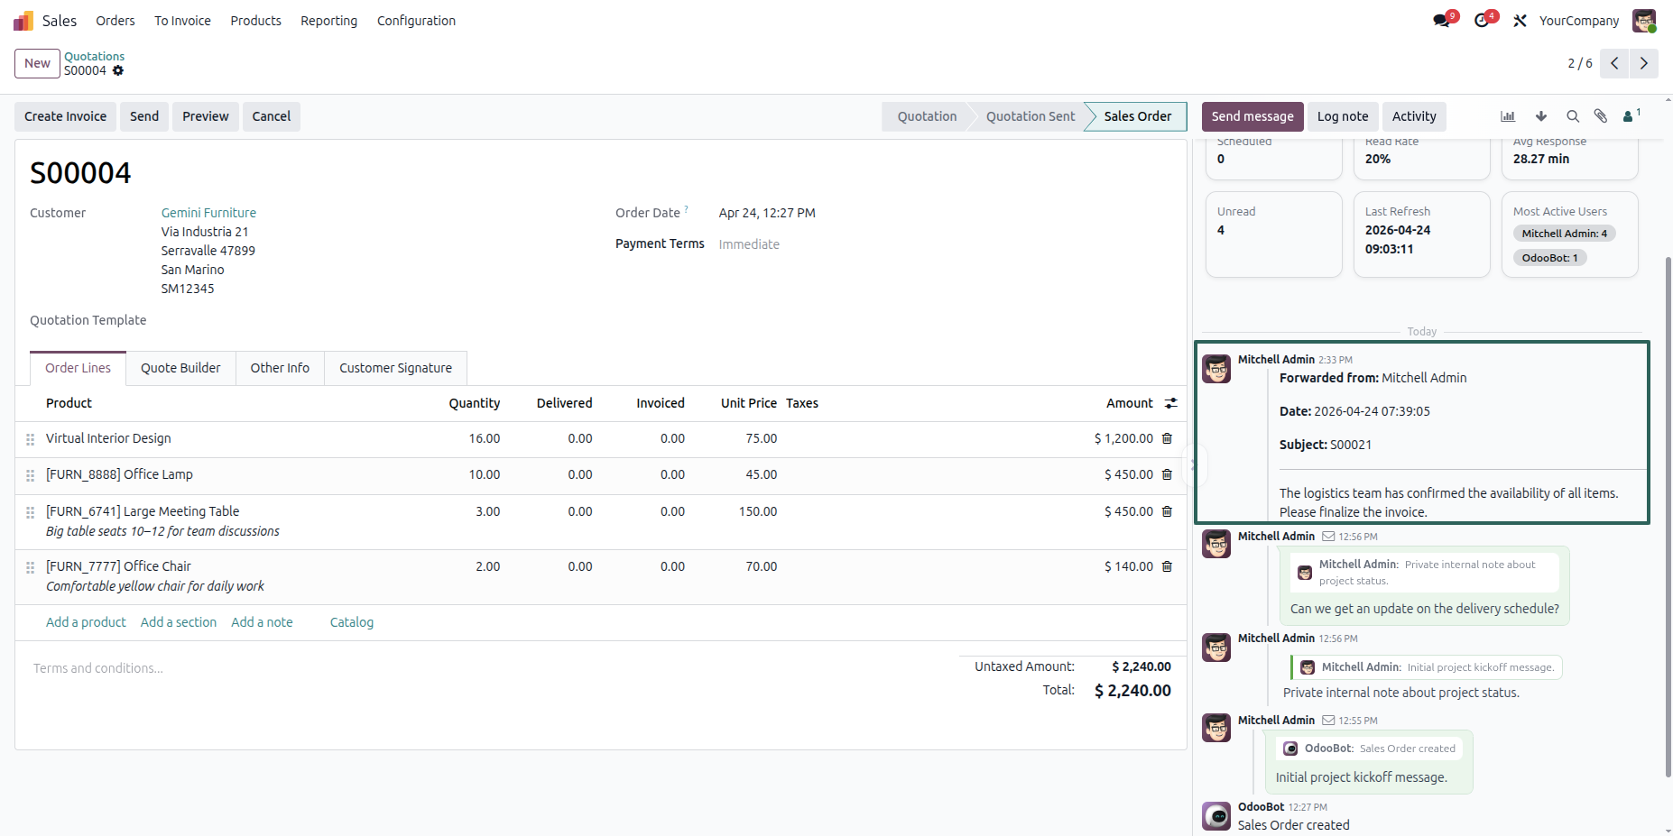
Task: Click Add a product link
Action: [86, 622]
